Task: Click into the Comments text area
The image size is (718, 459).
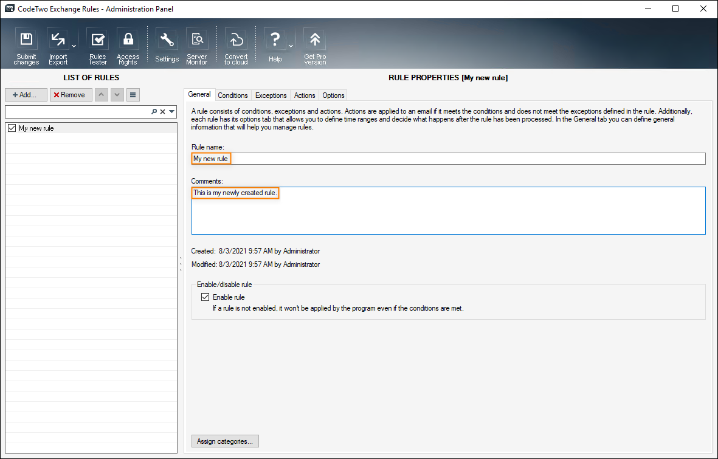Action: click(448, 211)
